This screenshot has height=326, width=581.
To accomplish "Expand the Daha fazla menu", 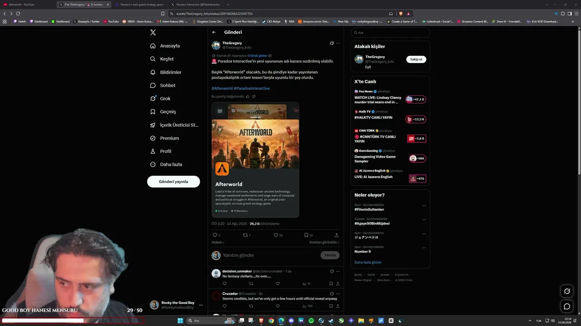I will coord(166,164).
